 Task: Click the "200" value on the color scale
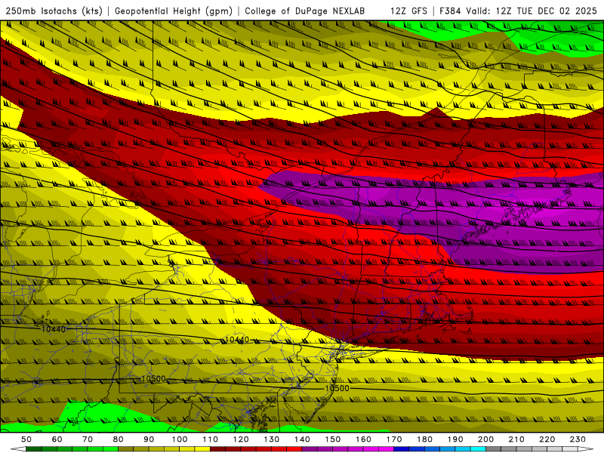coord(485,439)
